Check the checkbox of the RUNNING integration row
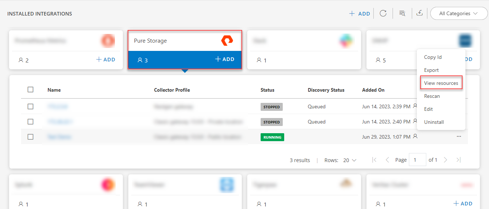The width and height of the screenshot is (489, 209). point(31,137)
